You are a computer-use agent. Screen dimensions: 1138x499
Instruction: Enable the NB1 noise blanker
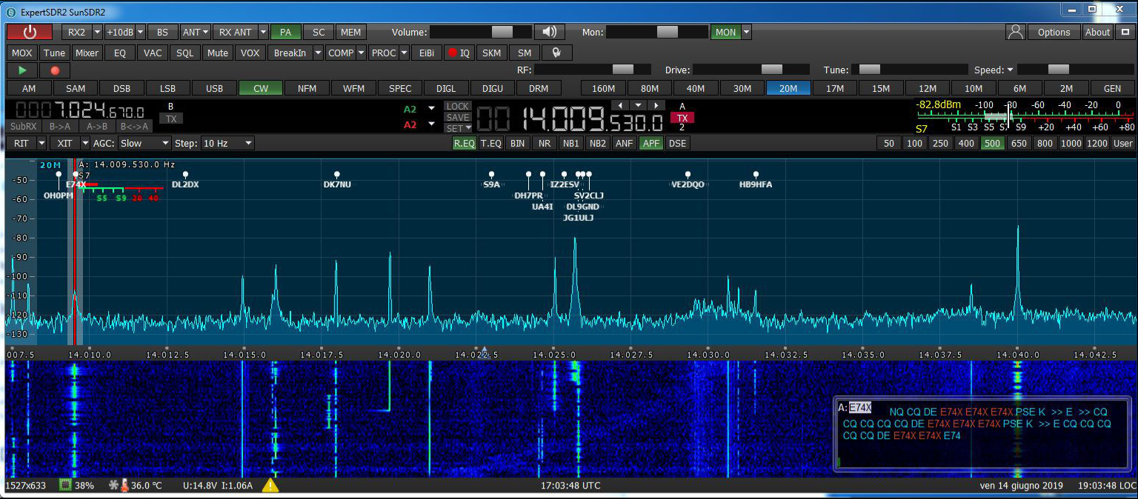point(571,143)
